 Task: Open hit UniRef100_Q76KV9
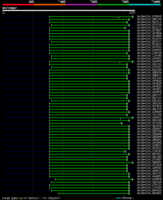tap(149, 16)
